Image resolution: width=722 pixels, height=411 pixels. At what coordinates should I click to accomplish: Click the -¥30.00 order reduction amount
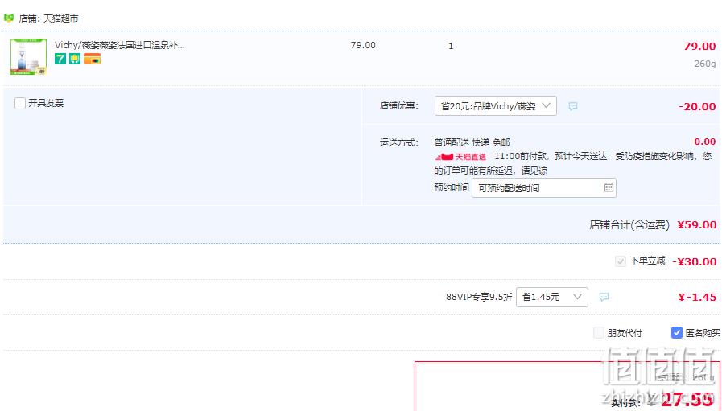pyautogui.click(x=695, y=261)
